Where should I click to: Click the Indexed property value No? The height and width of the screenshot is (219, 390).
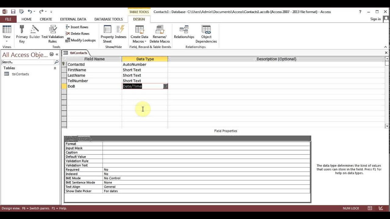pos(206,174)
